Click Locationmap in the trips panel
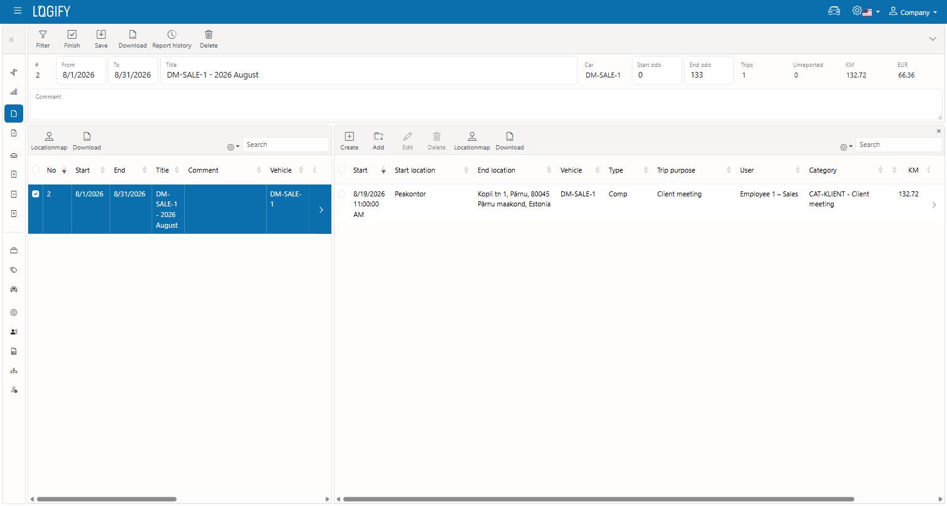The height and width of the screenshot is (506, 947). pos(472,141)
